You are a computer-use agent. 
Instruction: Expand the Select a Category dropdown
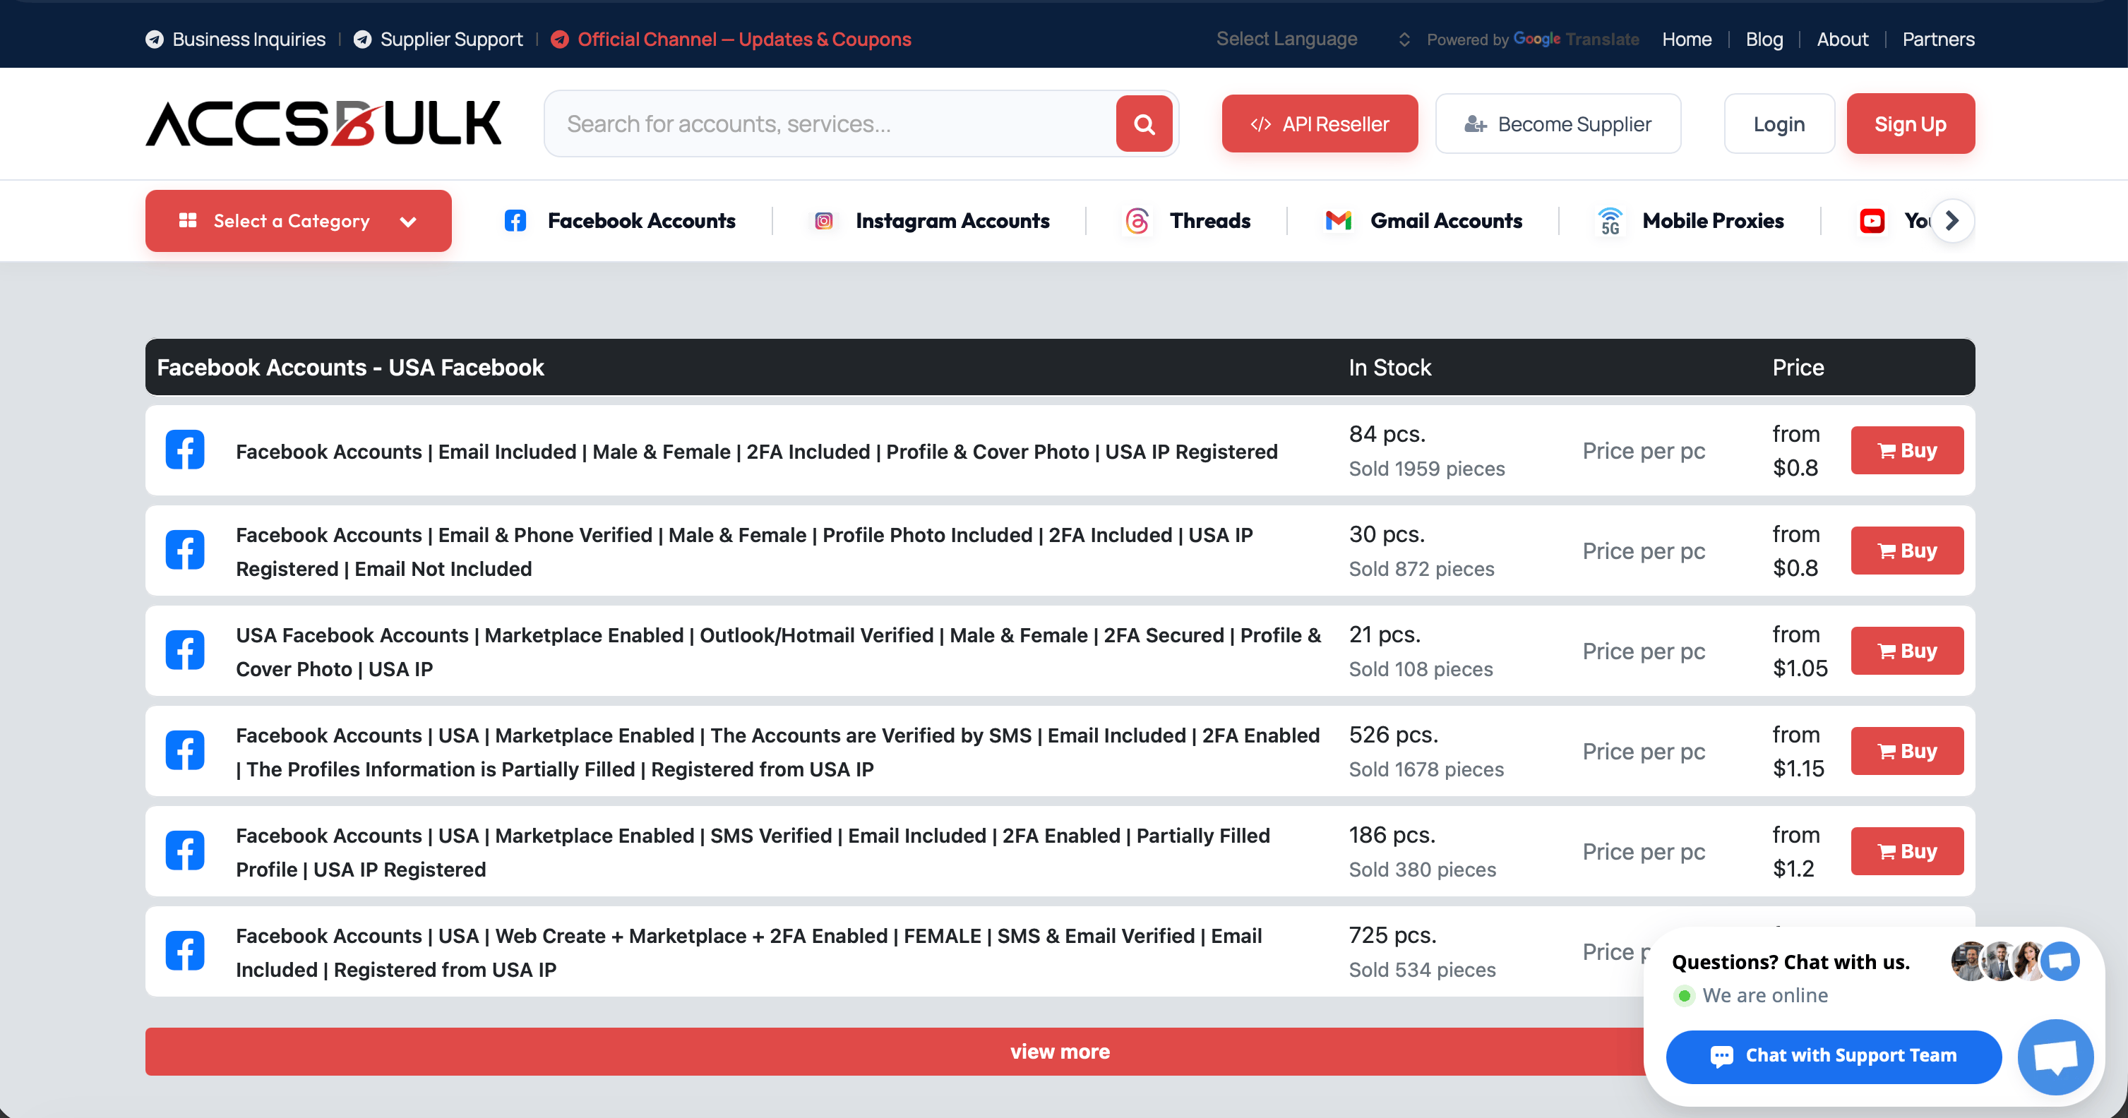point(298,220)
